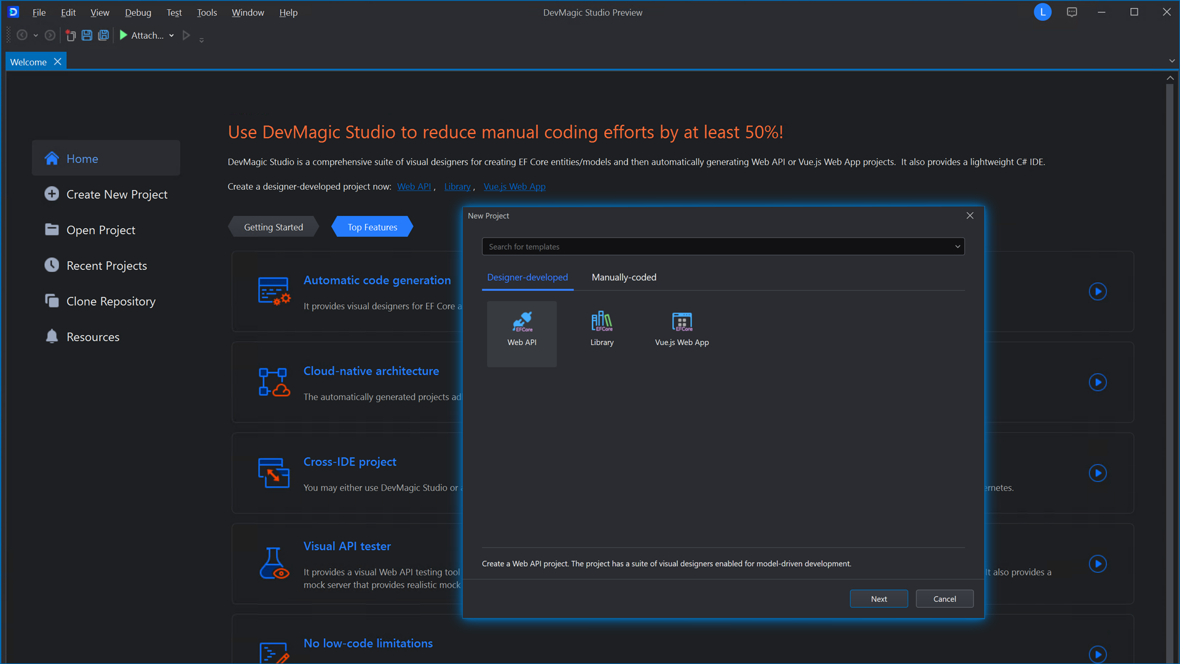Screen dimensions: 1180x664
Task: Open the Cross-IDE project heading
Action: point(350,462)
